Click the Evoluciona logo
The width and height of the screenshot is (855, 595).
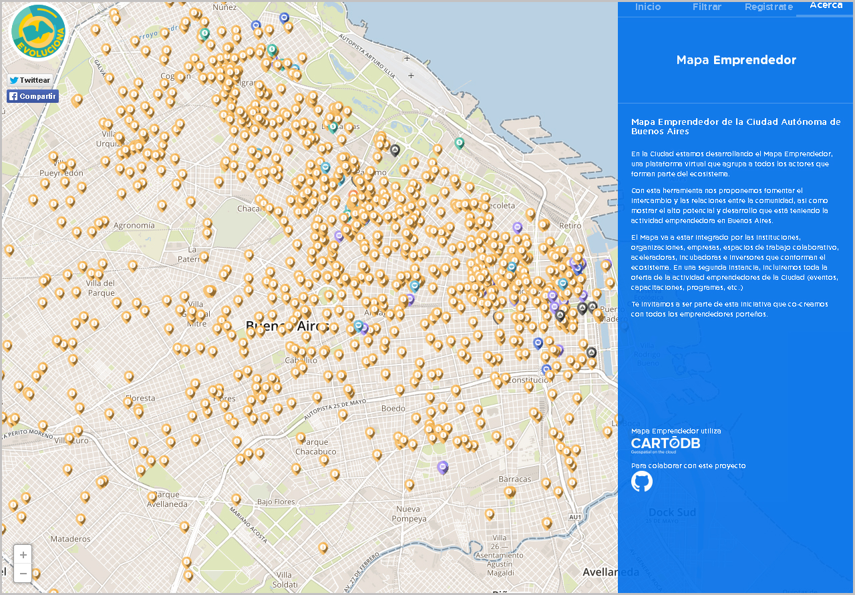tap(39, 32)
